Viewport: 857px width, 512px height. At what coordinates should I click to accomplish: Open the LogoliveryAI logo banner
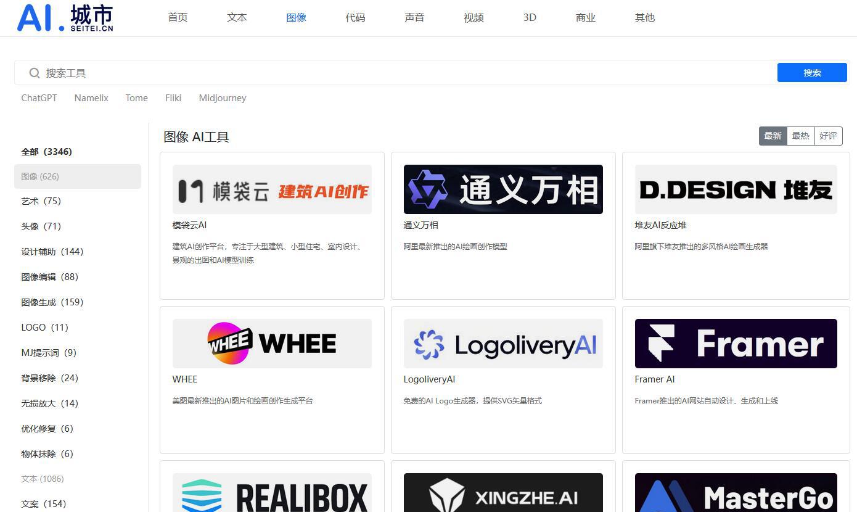point(503,344)
